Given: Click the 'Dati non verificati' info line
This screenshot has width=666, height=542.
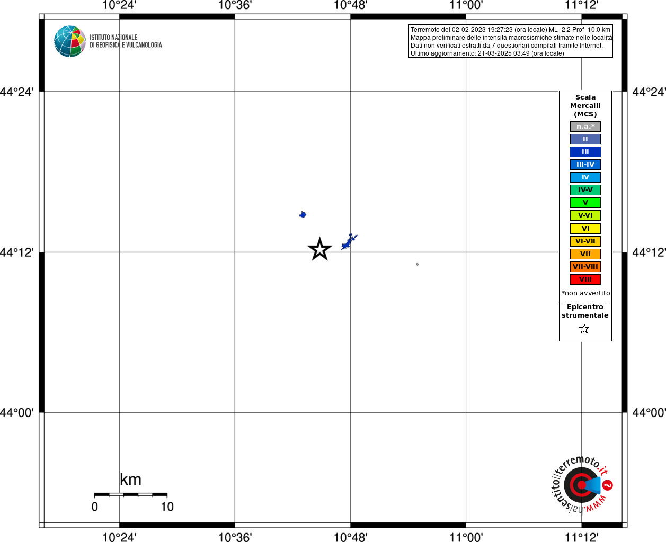Looking at the screenshot, I should click(x=507, y=46).
